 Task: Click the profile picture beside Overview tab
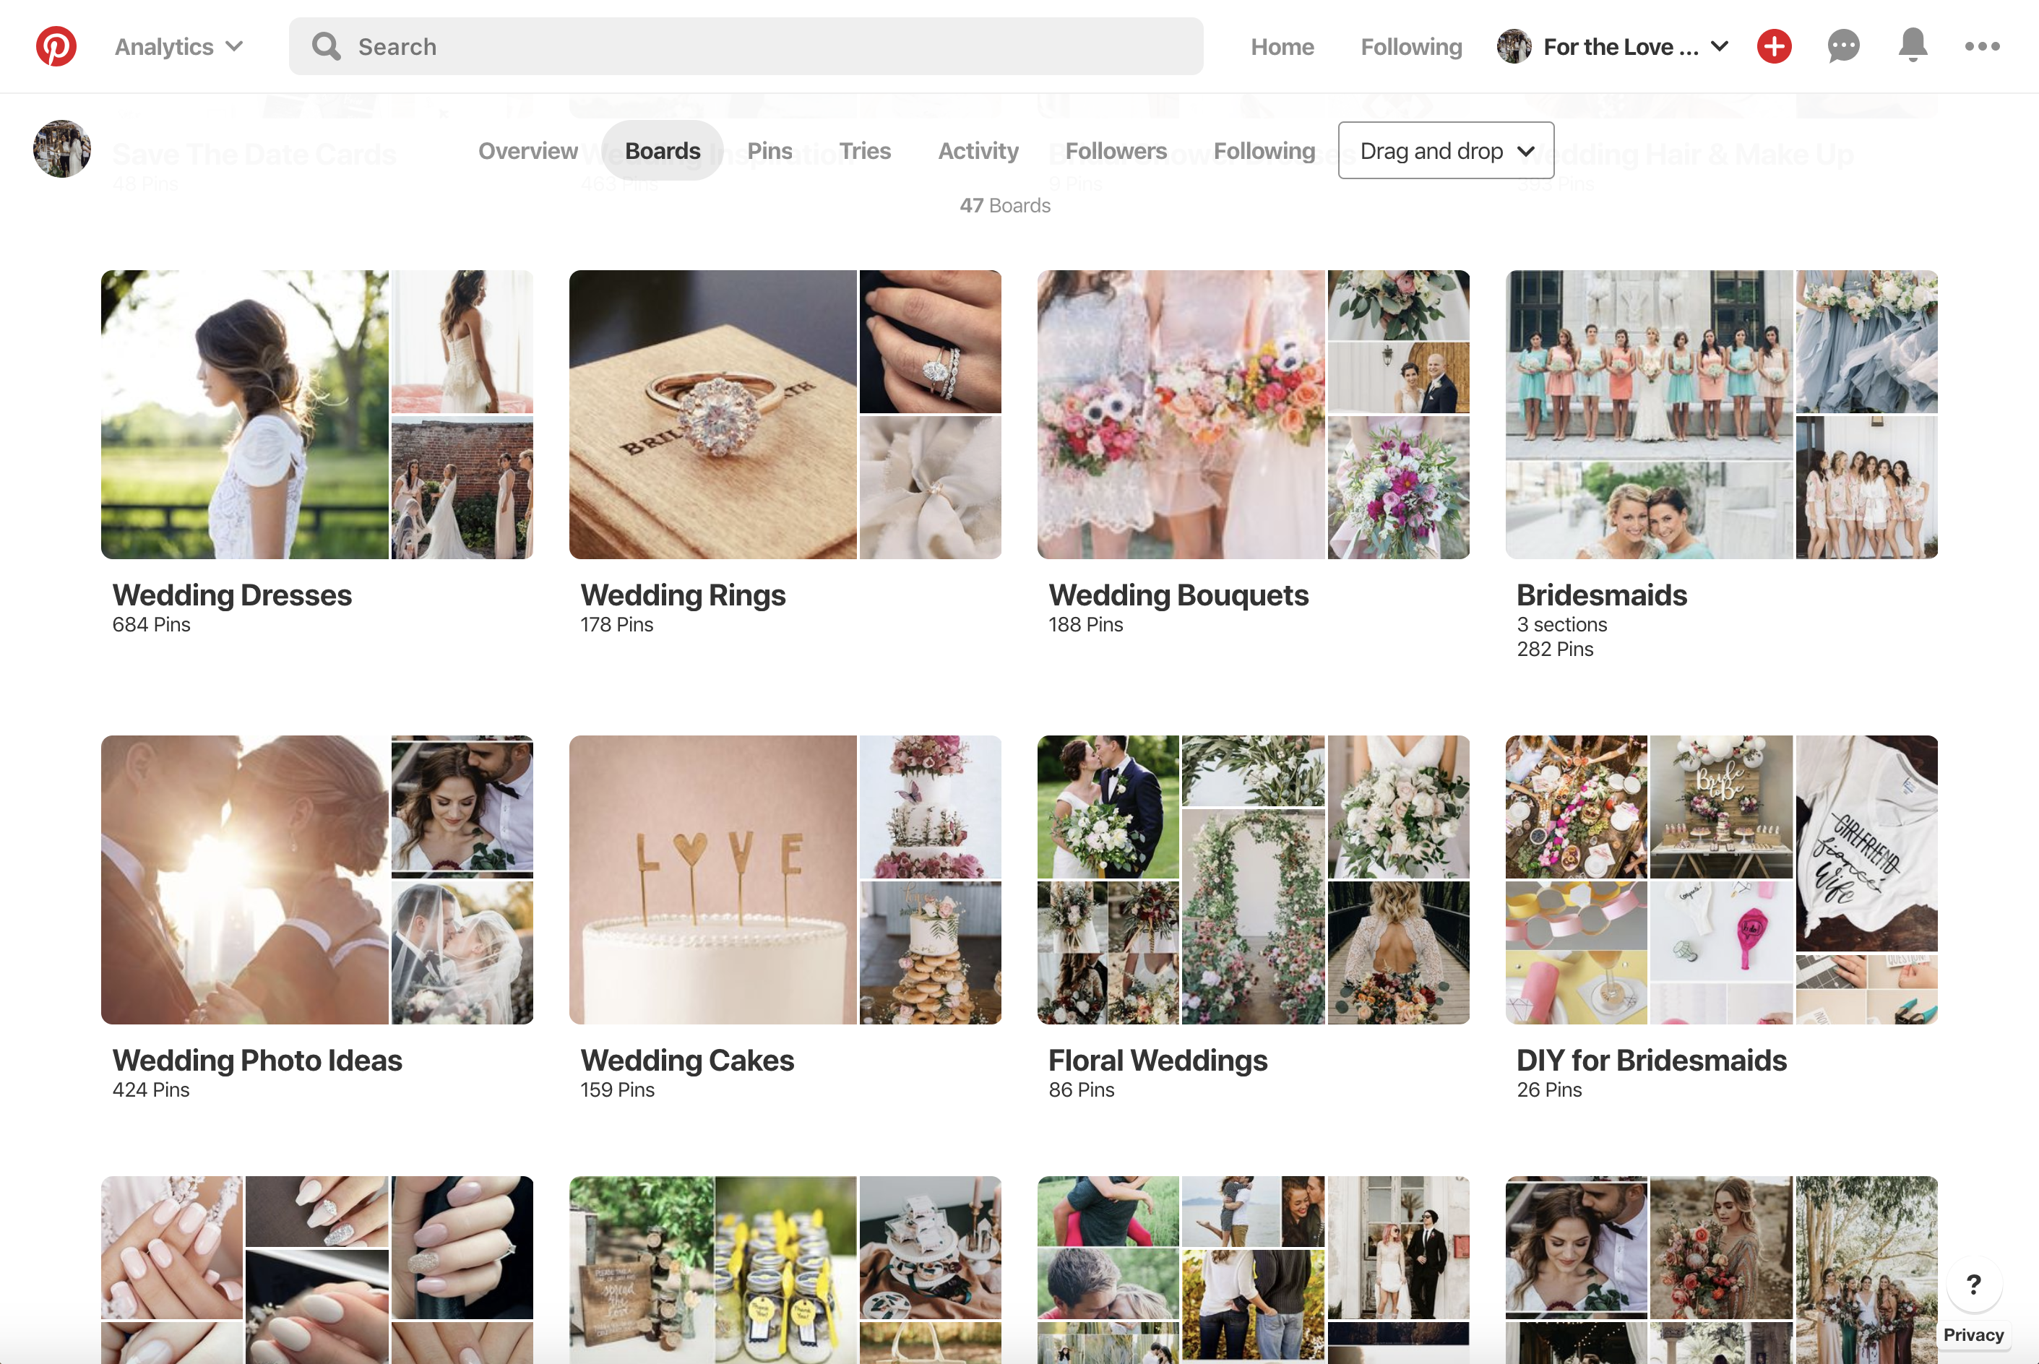pos(61,149)
